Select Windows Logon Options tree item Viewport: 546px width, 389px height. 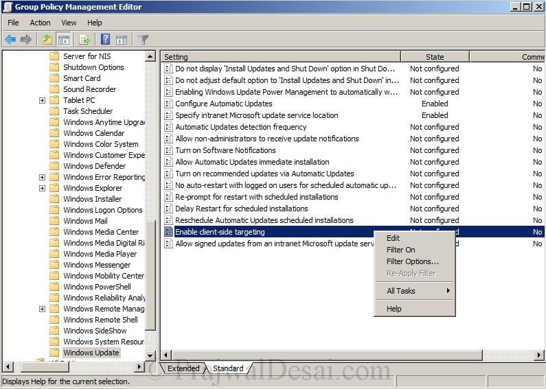[x=103, y=210]
